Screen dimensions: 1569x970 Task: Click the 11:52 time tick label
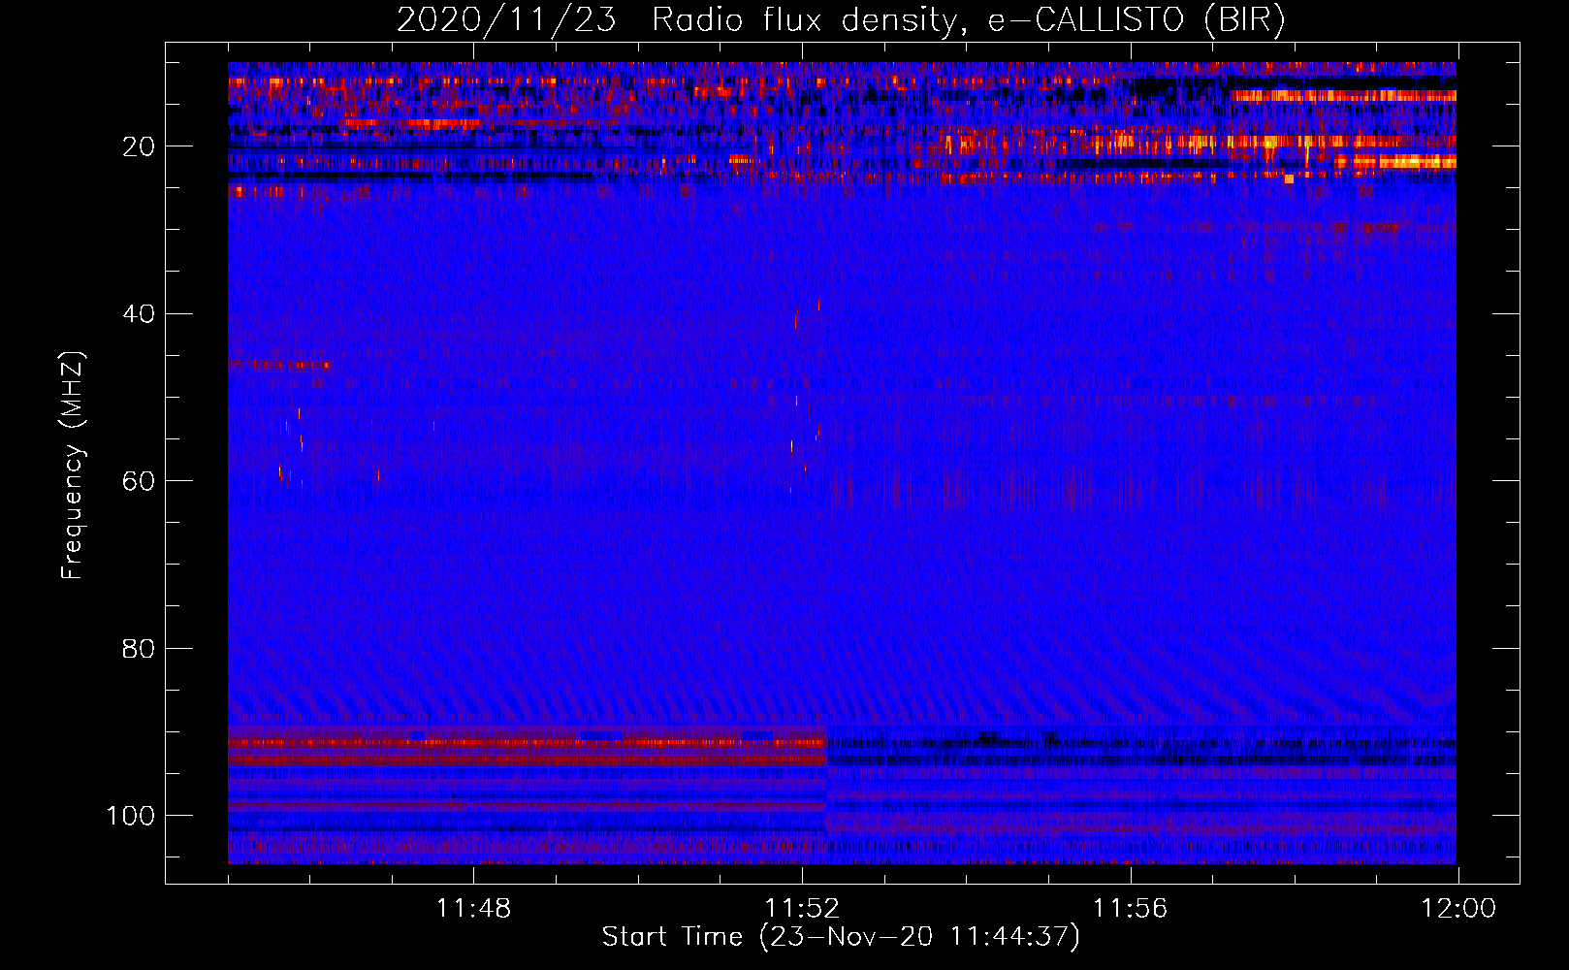pos(802,909)
